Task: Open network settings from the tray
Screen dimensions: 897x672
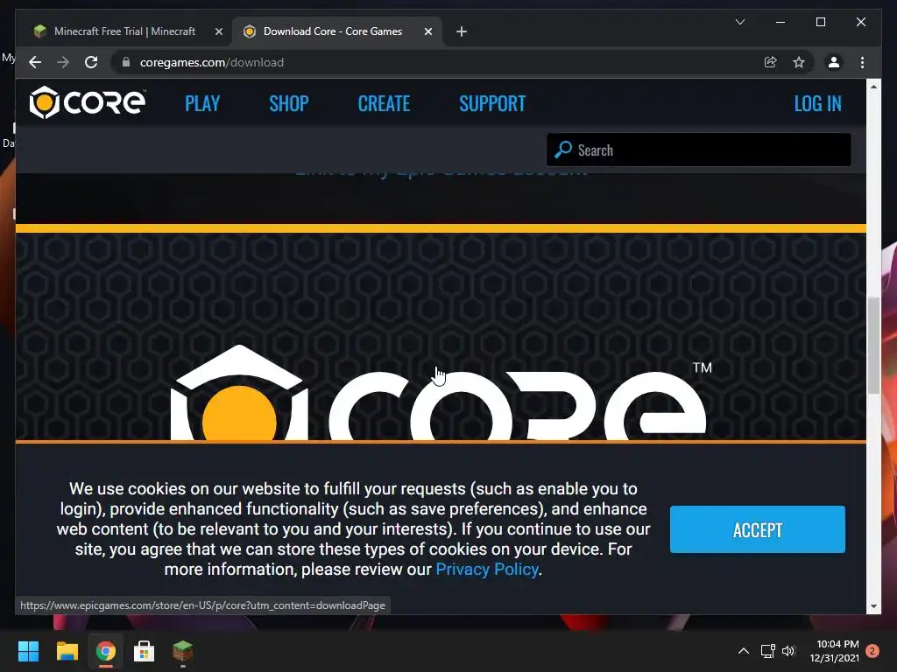Action: pyautogui.click(x=767, y=651)
